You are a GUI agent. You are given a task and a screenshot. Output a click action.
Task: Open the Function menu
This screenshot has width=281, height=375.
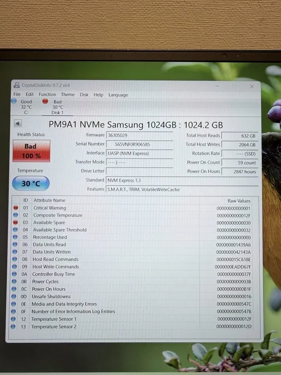(47, 95)
